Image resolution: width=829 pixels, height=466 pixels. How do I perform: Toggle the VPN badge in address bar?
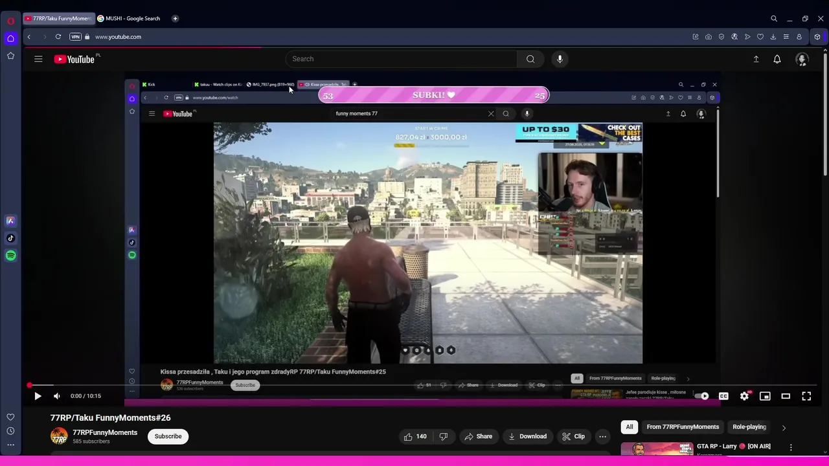point(76,37)
